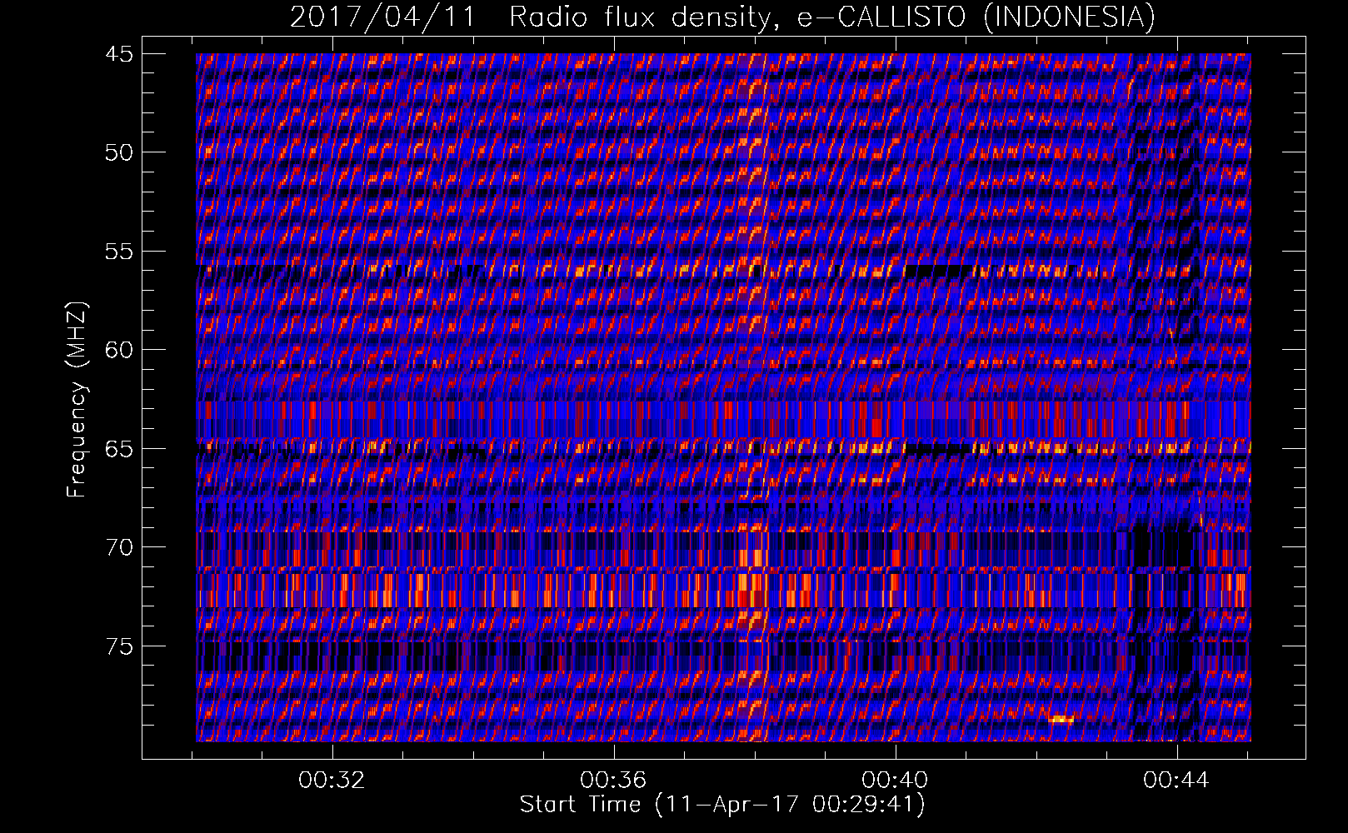Viewport: 1348px width, 833px height.
Task: Click the "Start Time (11-Apr-17 00:29:41)" label
Action: [x=722, y=805]
